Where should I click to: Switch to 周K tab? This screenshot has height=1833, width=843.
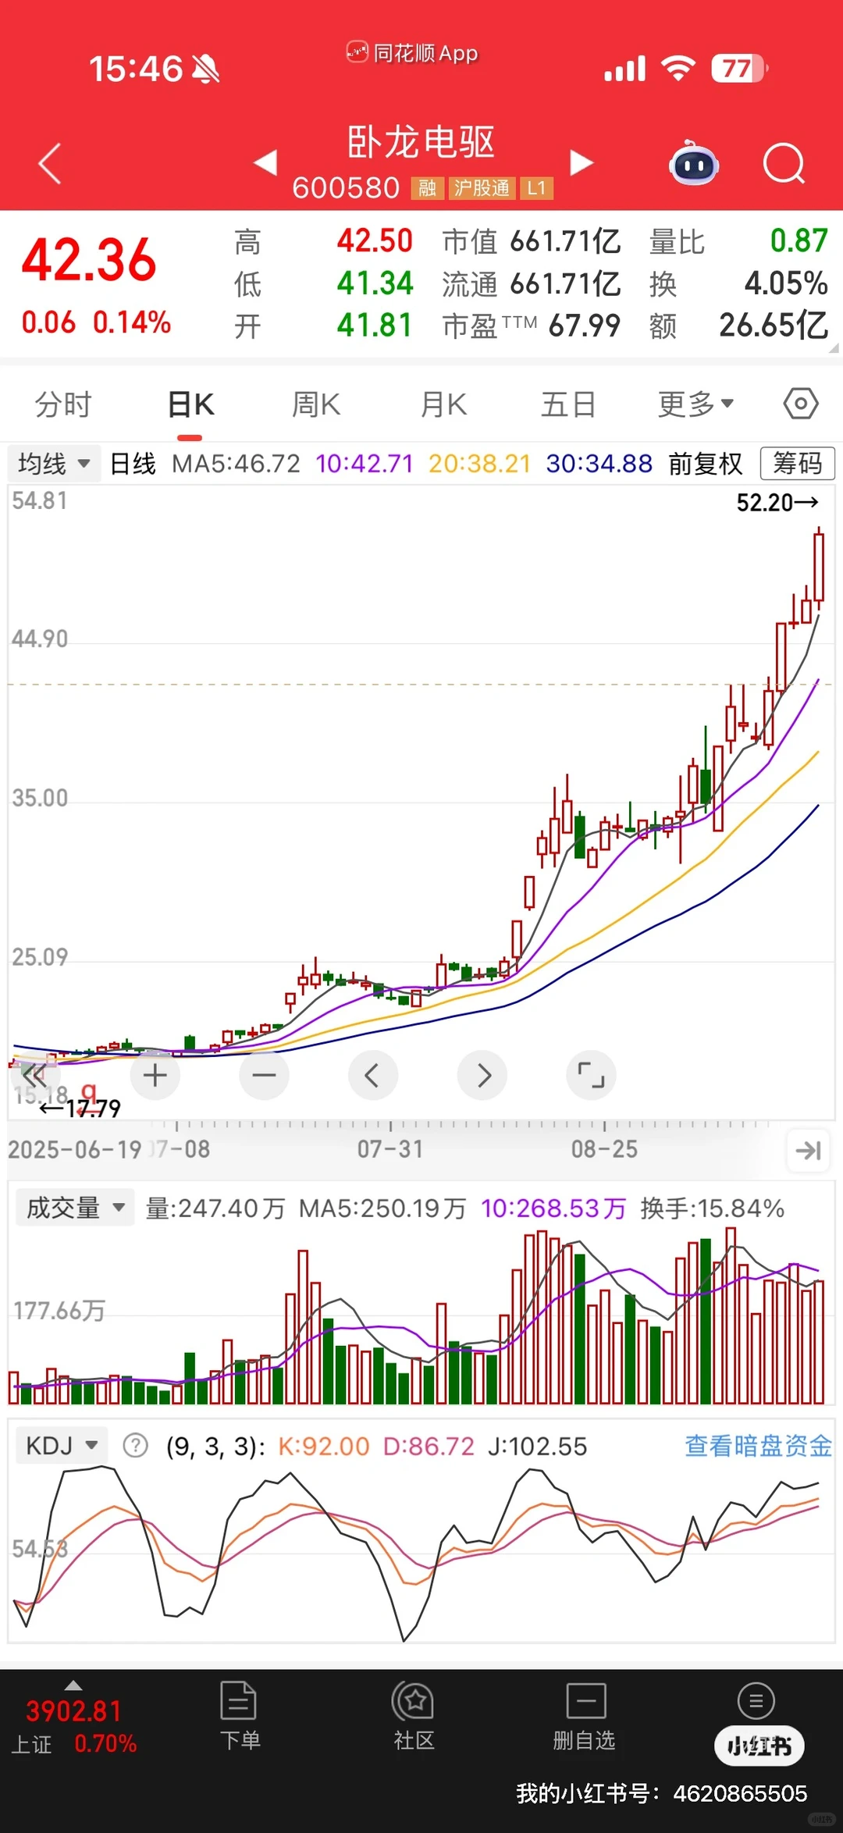point(316,404)
